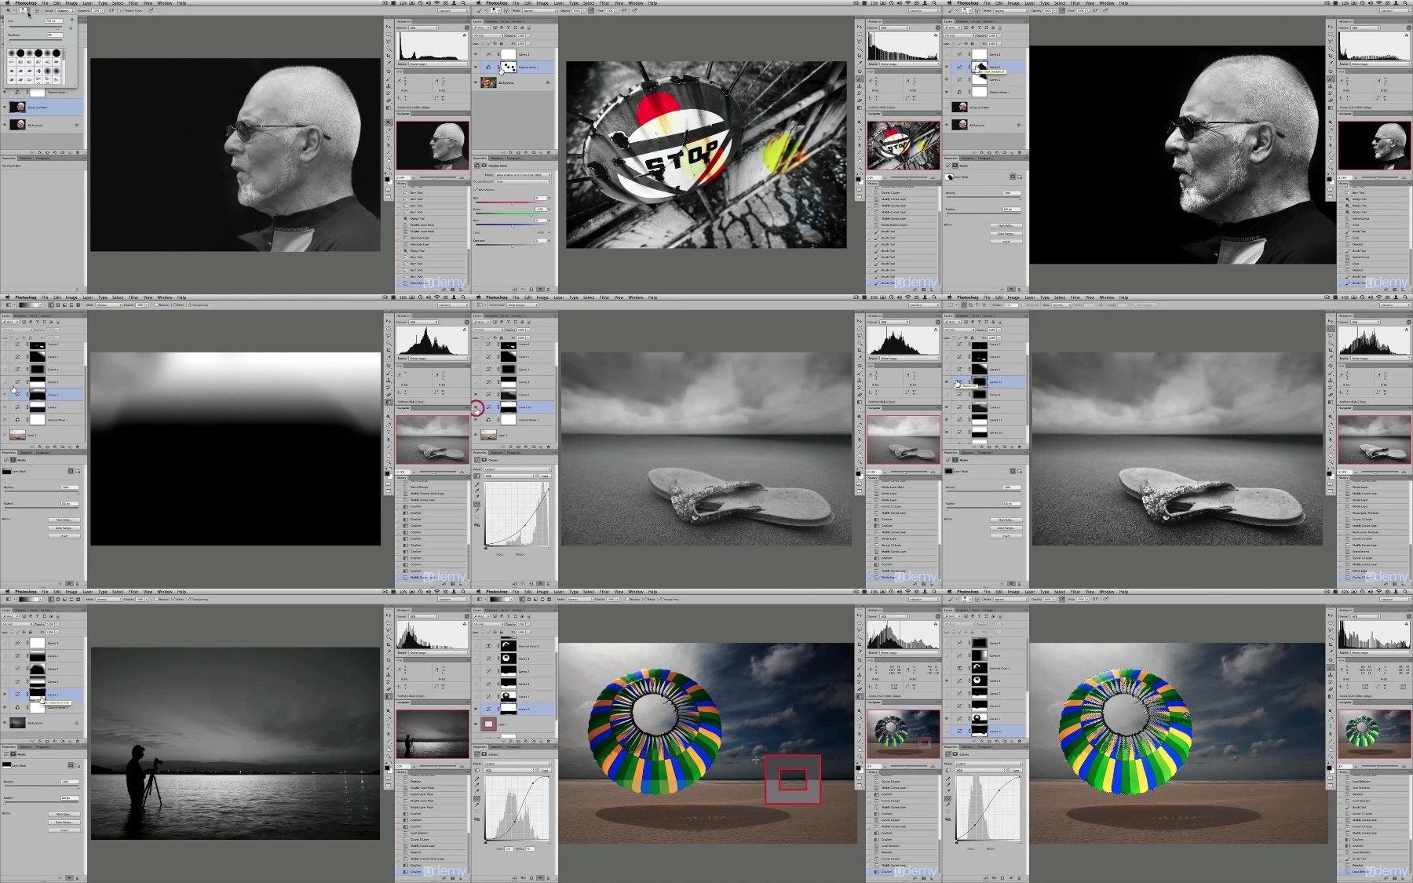Image resolution: width=1413 pixels, height=883 pixels.
Task: Choose Linear Gradient icon, balloon red-square options bar
Action: click(x=522, y=600)
